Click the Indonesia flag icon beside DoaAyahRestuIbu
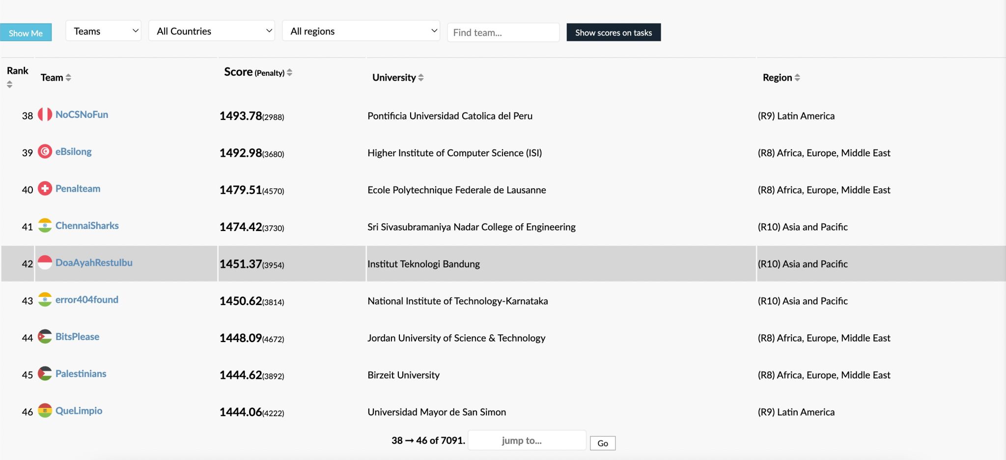This screenshot has height=460, width=1006. [x=45, y=263]
